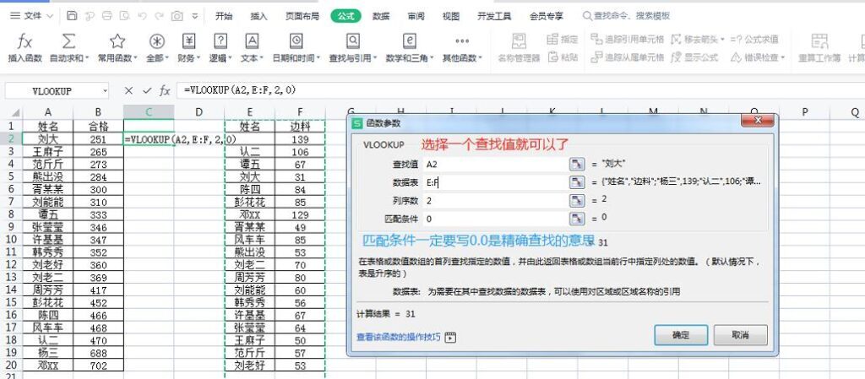Click the search commands box 查找命令
Screen dimensions: 865x379
coord(626,16)
